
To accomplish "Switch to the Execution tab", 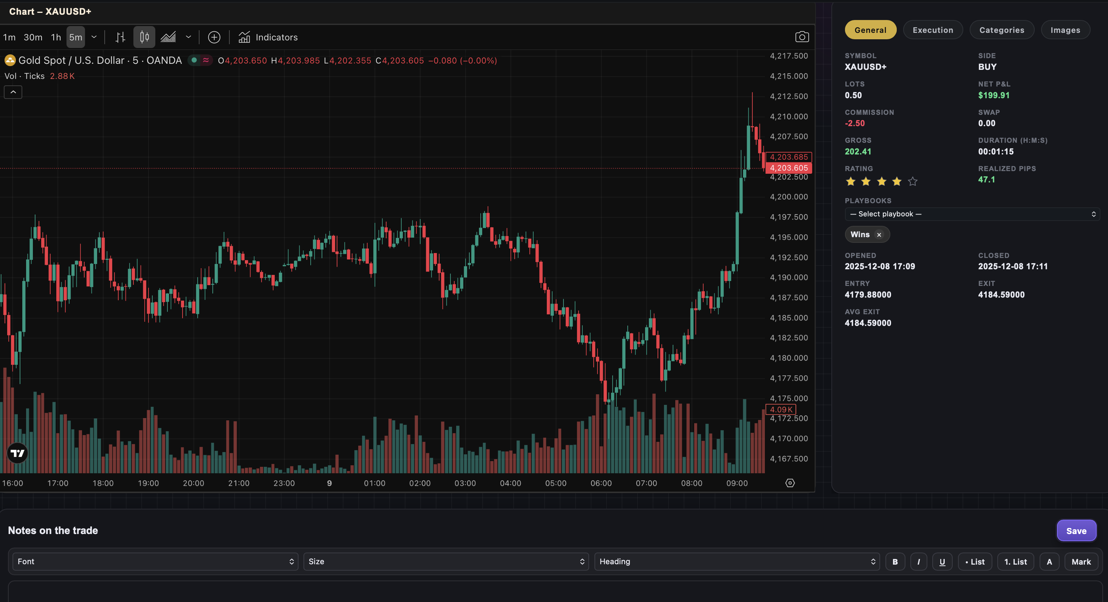I will 933,30.
